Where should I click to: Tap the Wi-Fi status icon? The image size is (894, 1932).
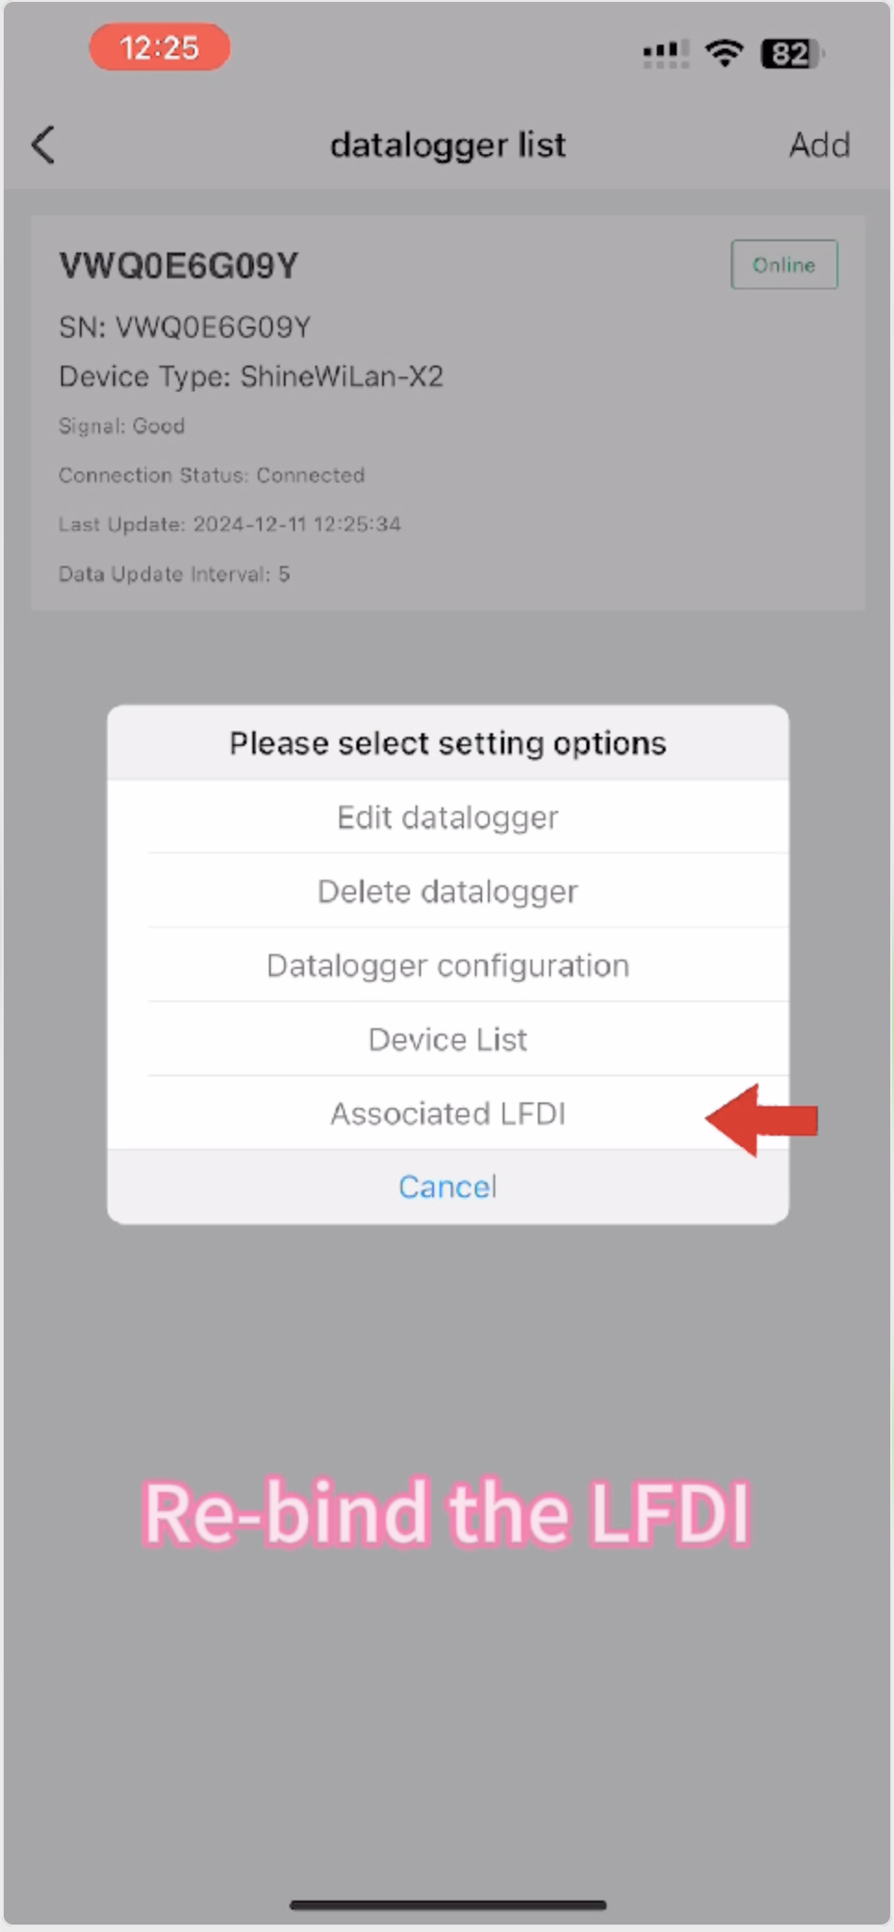pyautogui.click(x=724, y=53)
